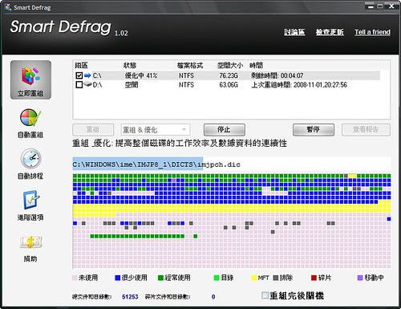This screenshot has height=309, width=401.
Task: Click the 狀態 column header
Action: click(130, 65)
